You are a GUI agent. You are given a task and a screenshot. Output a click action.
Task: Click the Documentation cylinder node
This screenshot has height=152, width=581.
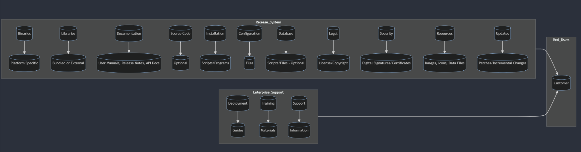point(129,34)
